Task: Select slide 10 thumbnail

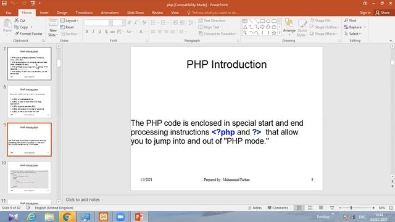Action: point(29,178)
